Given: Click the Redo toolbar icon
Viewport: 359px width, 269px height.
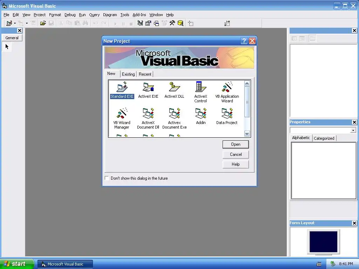Looking at the screenshot, I should 104,23.
